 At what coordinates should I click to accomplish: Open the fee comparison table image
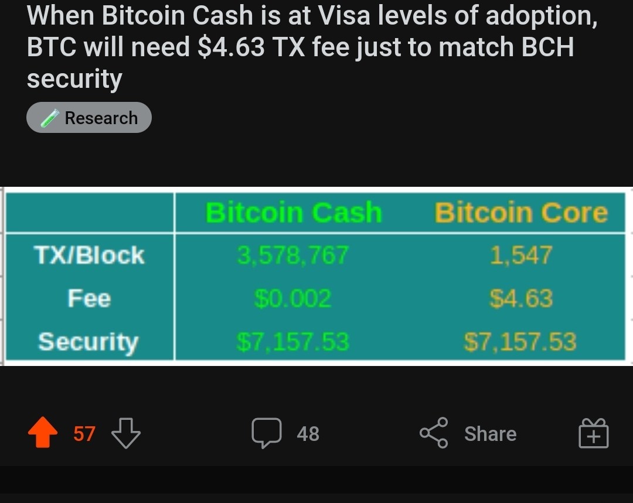316,276
